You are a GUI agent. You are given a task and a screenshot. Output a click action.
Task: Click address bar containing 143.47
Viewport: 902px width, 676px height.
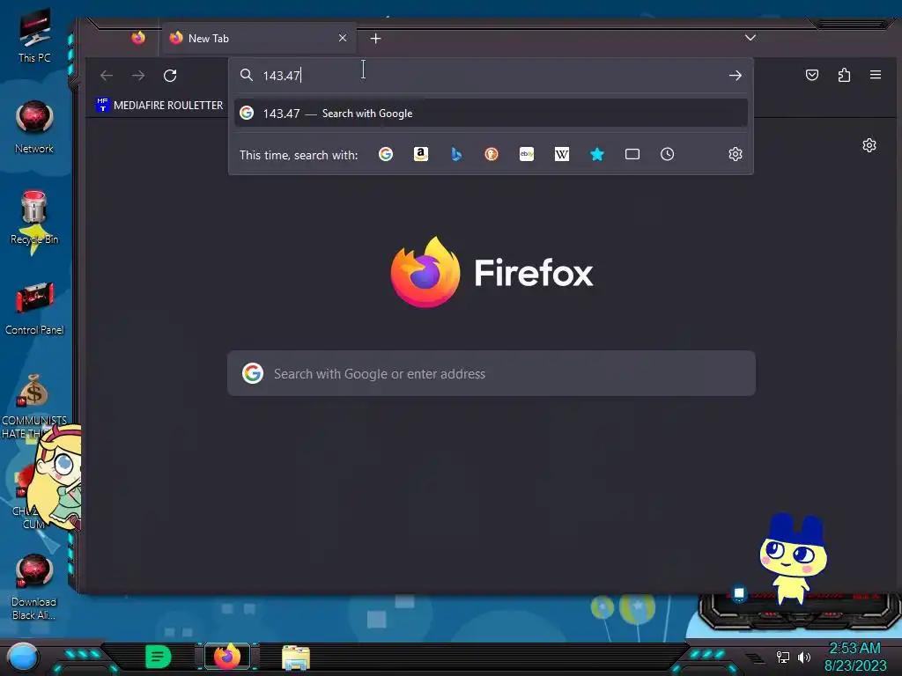491,76
